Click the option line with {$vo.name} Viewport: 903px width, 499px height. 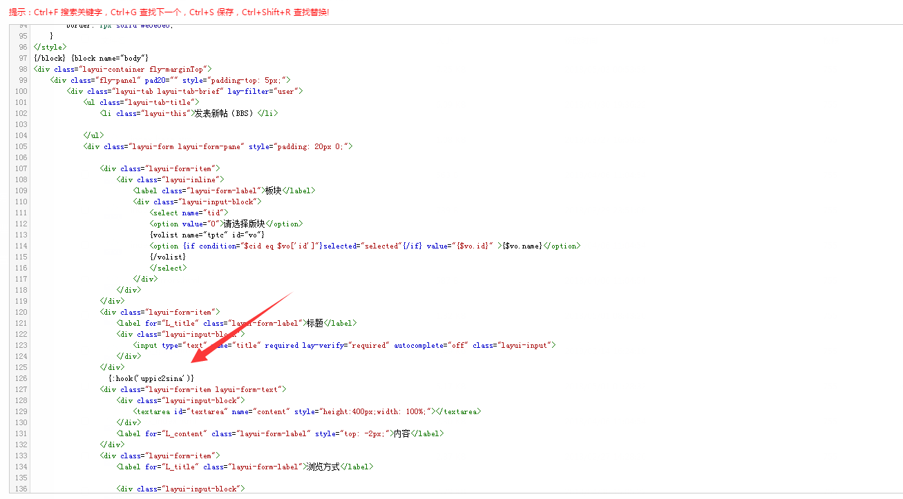point(365,246)
